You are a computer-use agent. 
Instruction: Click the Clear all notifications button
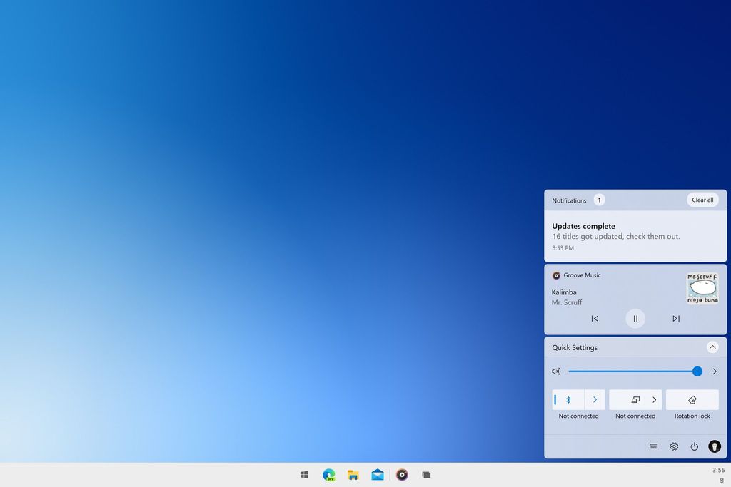(702, 200)
